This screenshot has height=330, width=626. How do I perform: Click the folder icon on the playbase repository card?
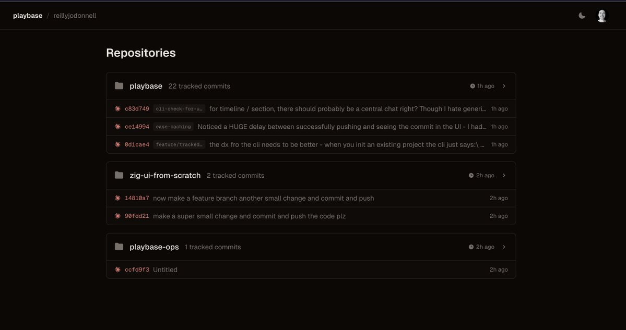point(119,85)
